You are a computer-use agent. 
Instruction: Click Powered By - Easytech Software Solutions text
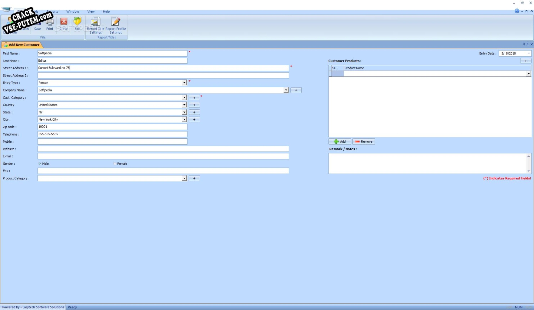pos(33,307)
